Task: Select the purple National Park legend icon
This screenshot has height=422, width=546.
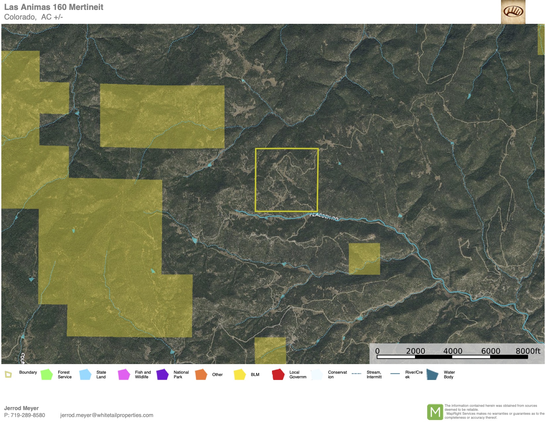Action: tap(162, 374)
